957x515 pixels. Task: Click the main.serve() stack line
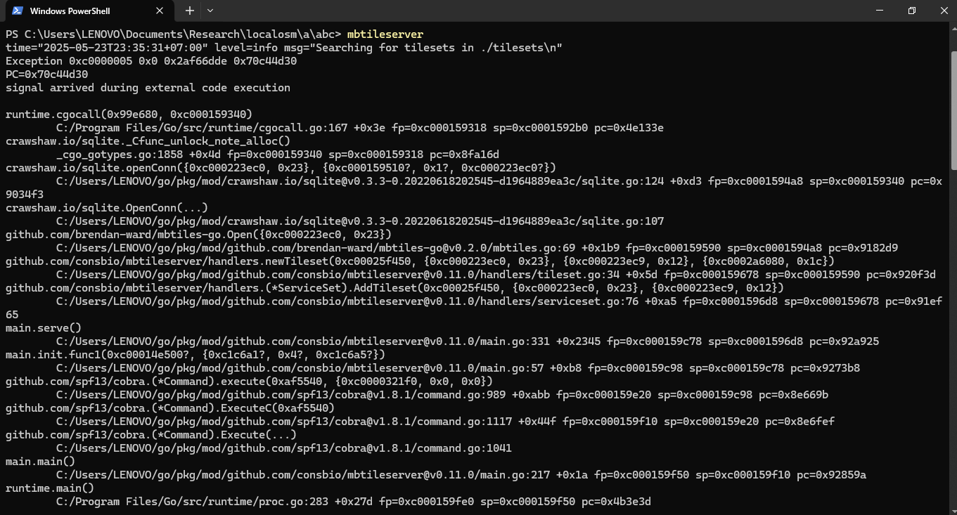pyautogui.click(x=44, y=327)
